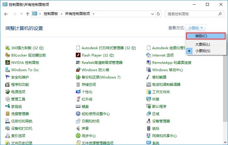Open the NVIDIA 控制面板 icon
Image resolution: width=228 pixels, height=145 pixels.
tap(7, 62)
